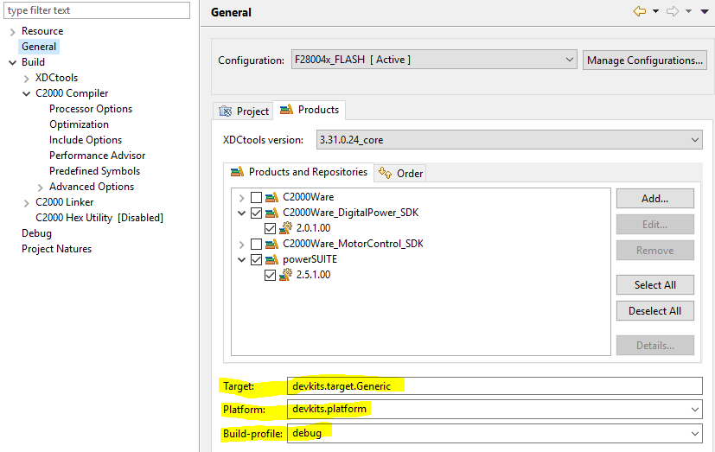Click the Target input field
This screenshot has width=715, height=452.
click(495, 386)
